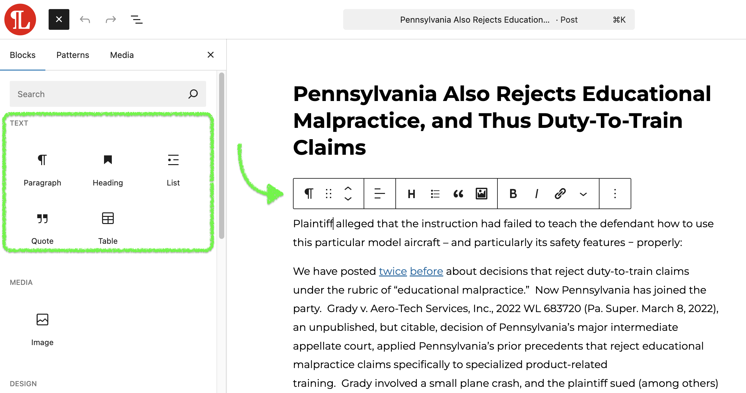Move the block up

(348, 188)
